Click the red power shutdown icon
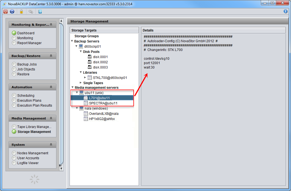Image resolution: width=291 pixels, height=191 pixels. click(x=6, y=12)
